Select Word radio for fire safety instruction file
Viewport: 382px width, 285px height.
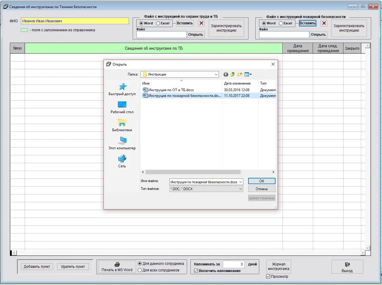pos(264,23)
